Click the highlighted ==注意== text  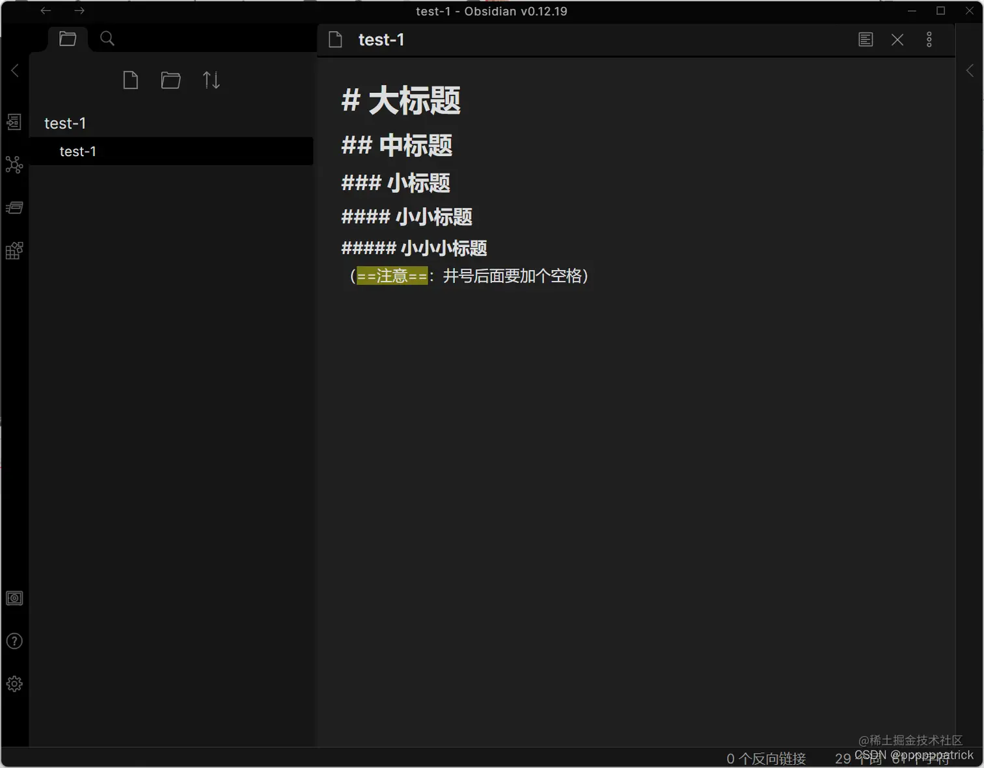point(392,276)
